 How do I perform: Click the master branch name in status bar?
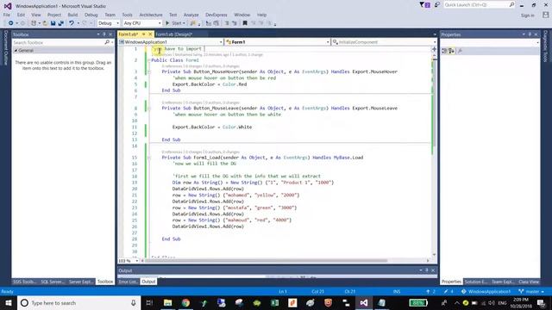(x=532, y=291)
